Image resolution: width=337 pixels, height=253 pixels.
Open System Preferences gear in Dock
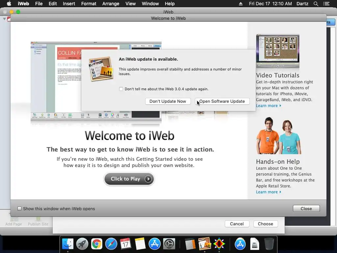(x=169, y=244)
